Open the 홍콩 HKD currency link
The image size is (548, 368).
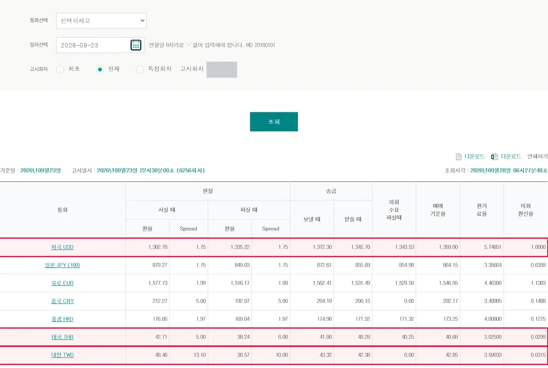(x=62, y=319)
